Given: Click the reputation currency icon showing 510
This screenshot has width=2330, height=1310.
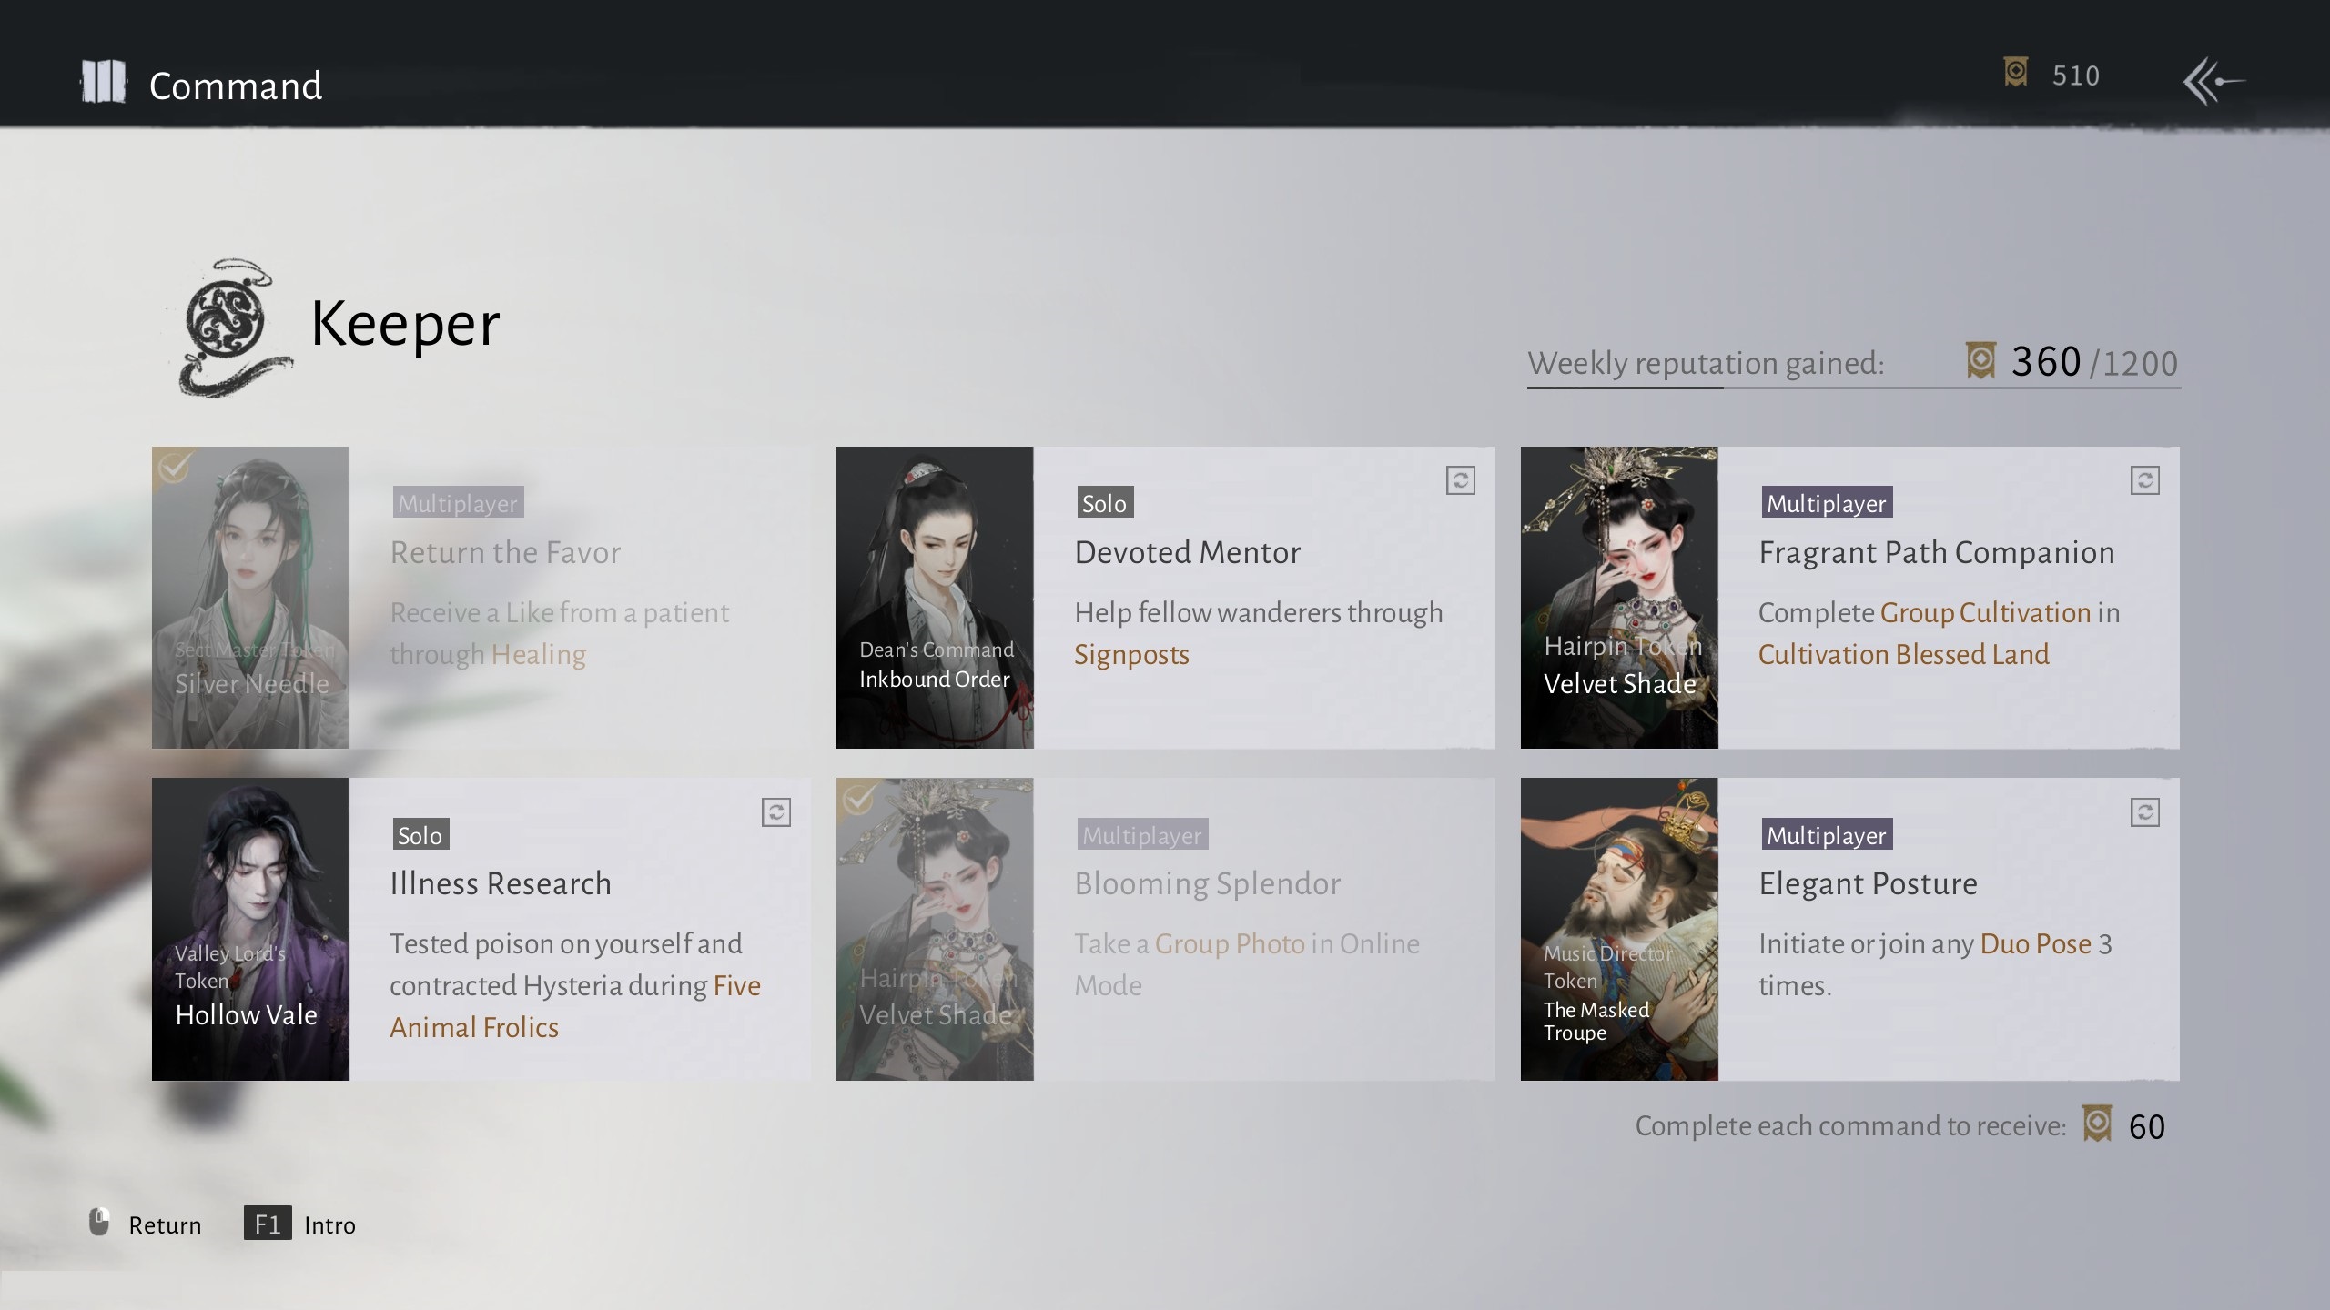Looking at the screenshot, I should coord(2015,73).
